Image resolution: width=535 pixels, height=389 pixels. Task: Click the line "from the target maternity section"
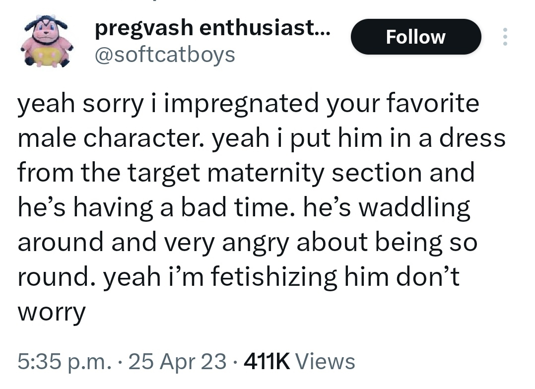coord(246,173)
